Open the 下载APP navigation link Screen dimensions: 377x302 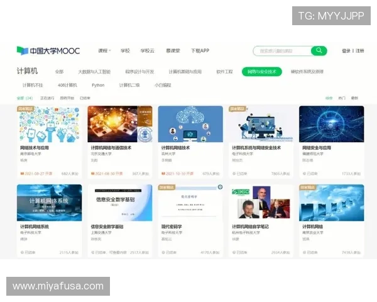(200, 51)
